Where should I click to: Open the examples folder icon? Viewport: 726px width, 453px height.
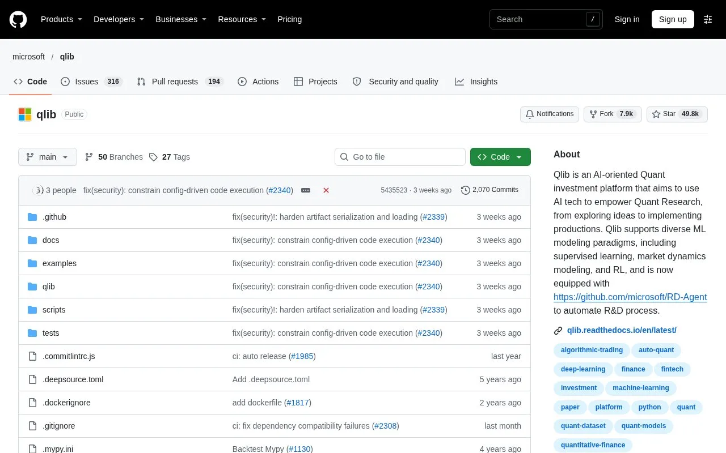[x=32, y=263]
